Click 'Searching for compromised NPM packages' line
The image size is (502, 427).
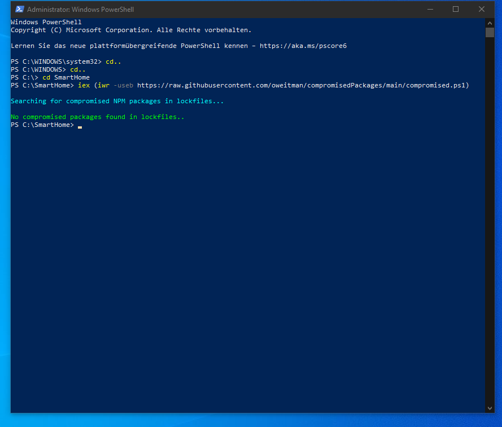(x=117, y=101)
